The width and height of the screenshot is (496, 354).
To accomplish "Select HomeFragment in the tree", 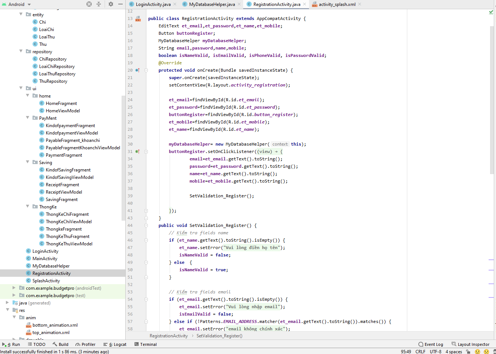I will coord(61,103).
